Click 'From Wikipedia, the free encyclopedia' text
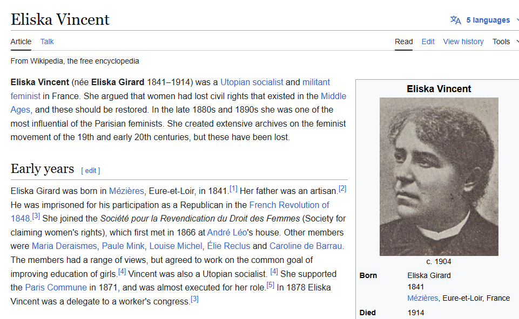The width and height of the screenshot is (519, 319). click(x=75, y=61)
